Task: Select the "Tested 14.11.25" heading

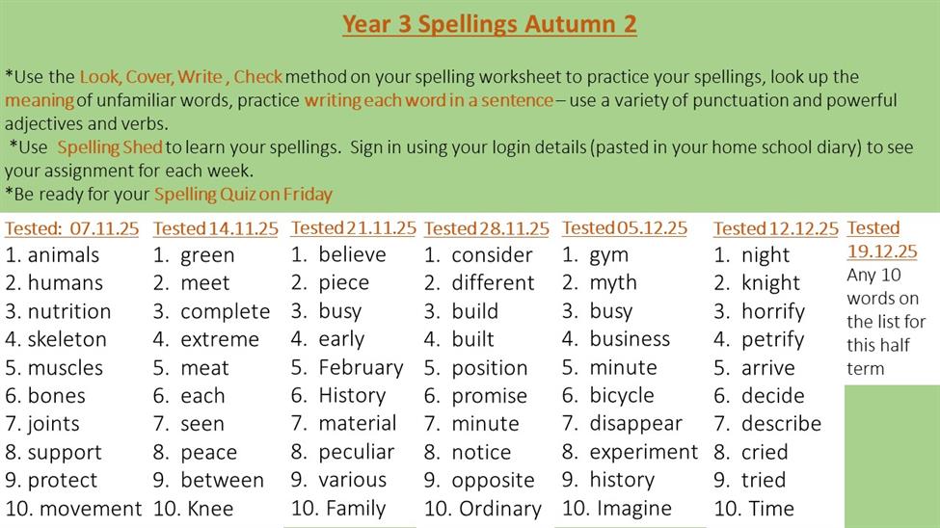Action: (215, 229)
